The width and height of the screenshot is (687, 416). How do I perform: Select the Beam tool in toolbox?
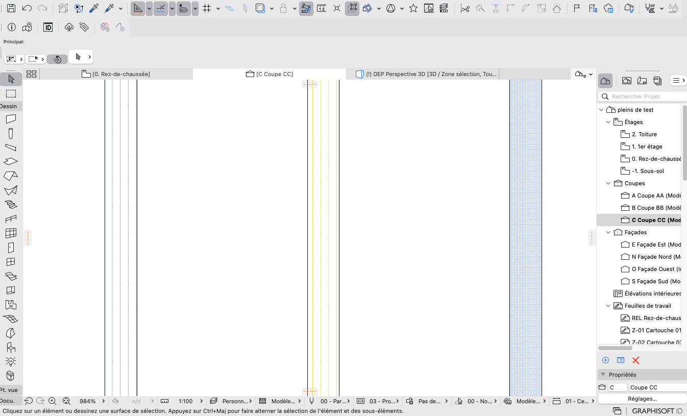[x=11, y=148]
